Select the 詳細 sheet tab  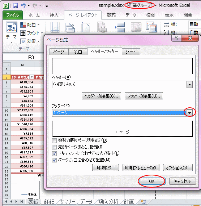49,202
